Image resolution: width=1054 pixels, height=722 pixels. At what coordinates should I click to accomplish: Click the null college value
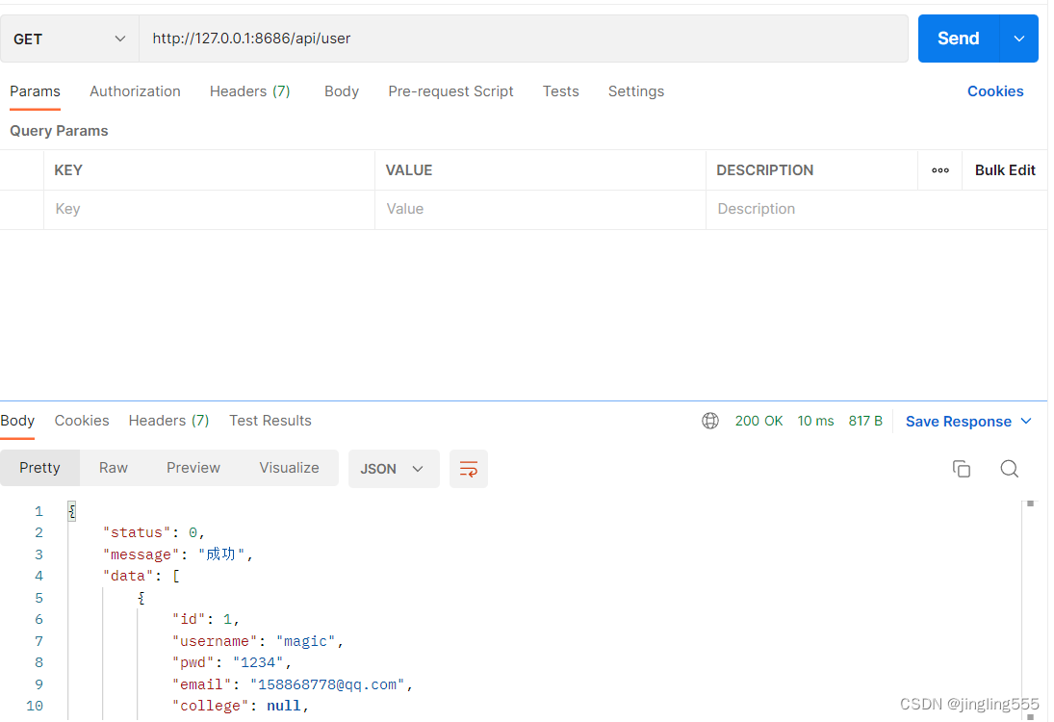point(284,706)
